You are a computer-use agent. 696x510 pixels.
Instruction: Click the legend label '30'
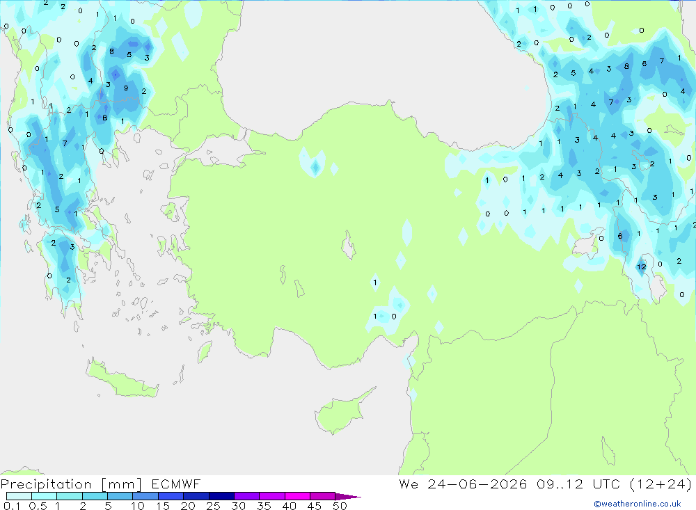(239, 506)
